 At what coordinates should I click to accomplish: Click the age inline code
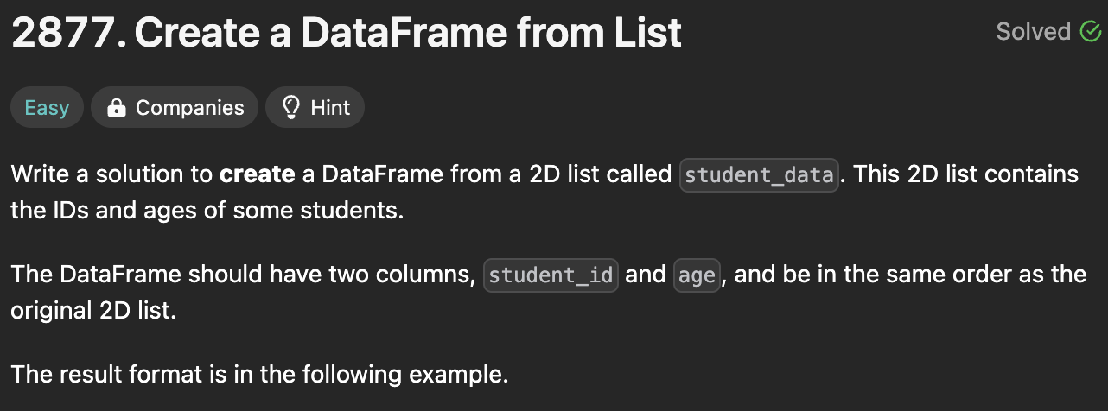click(x=697, y=275)
